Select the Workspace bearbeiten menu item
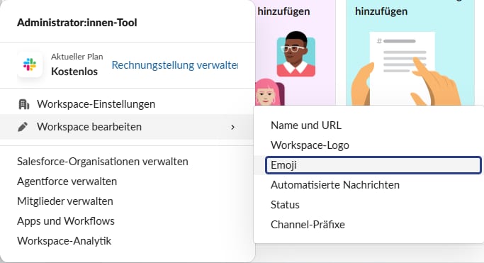This screenshot has height=263, width=484. coord(127,127)
